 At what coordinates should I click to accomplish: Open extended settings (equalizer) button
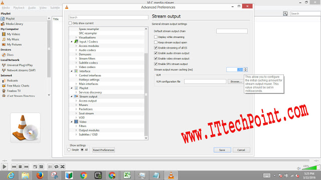click(41, 166)
